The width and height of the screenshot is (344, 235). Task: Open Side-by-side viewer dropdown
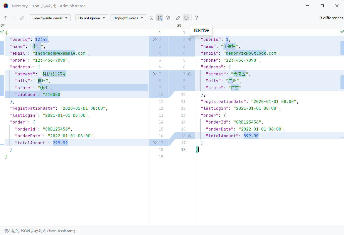point(50,18)
